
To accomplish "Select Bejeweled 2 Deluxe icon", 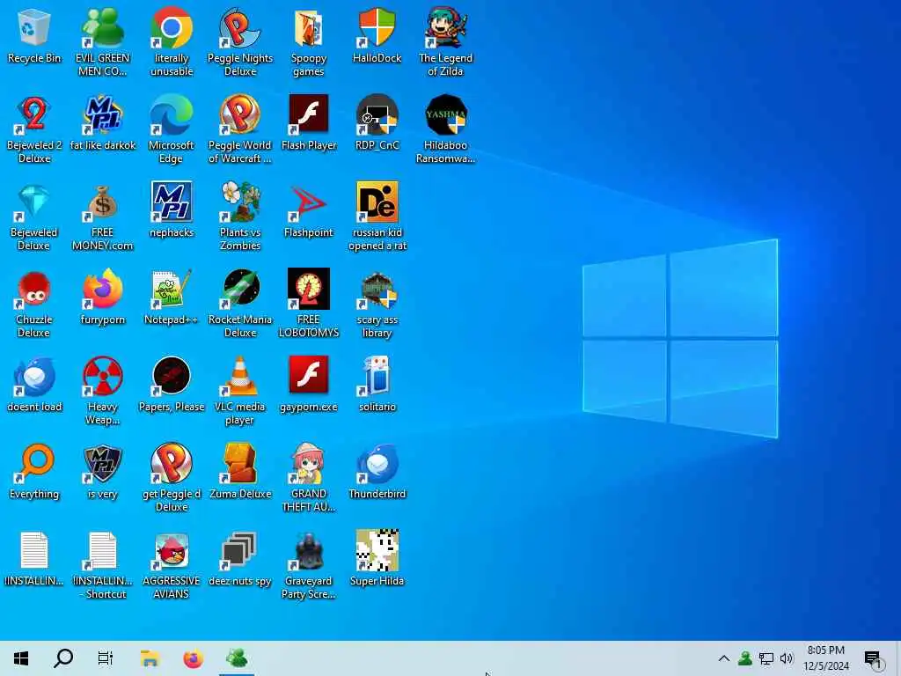I will click(x=34, y=130).
